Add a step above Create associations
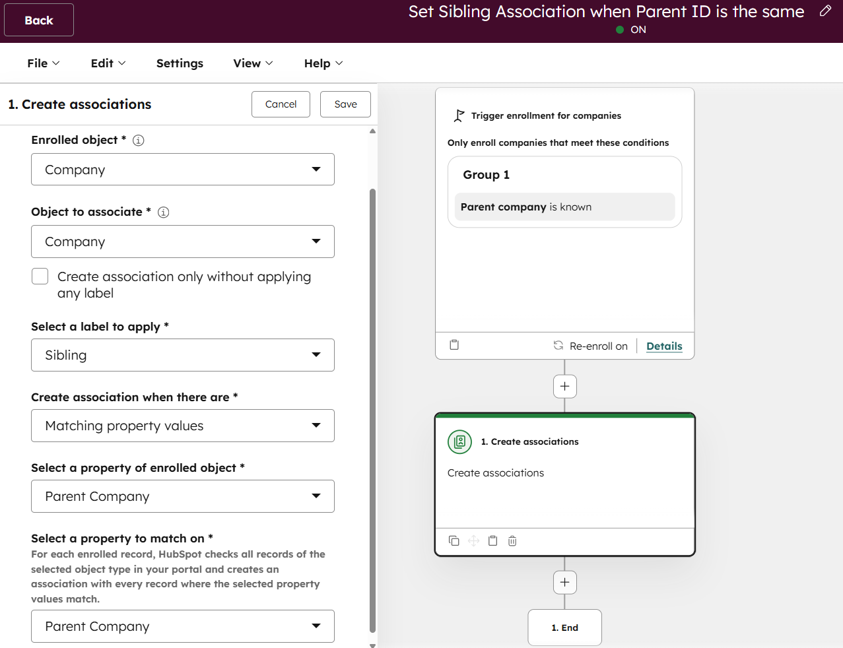The height and width of the screenshot is (648, 843). point(564,386)
